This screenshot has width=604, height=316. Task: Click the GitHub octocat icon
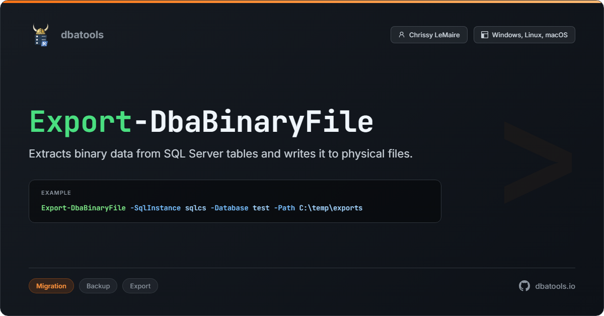524,286
